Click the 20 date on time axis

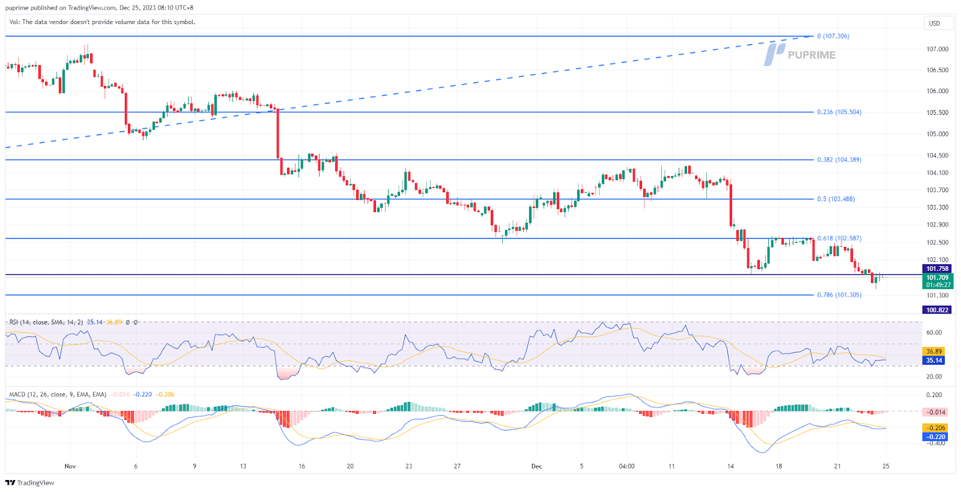coord(350,466)
